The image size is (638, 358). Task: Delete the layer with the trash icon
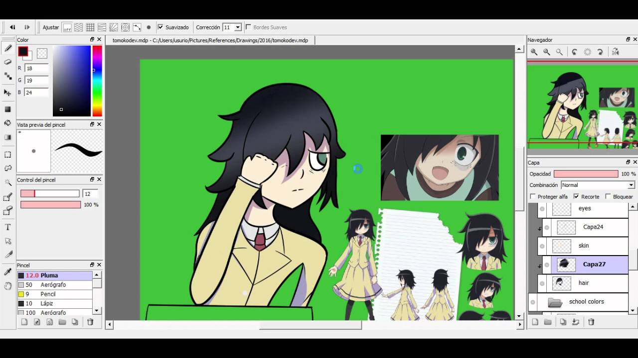[x=591, y=322]
